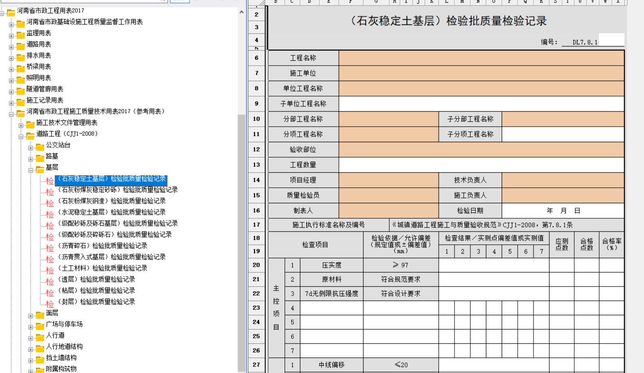Image resolution: width=644 pixels, height=373 pixels.
Task: Select 河南省市政工程施工质量技术用表2017 folder
Action: click(96, 111)
